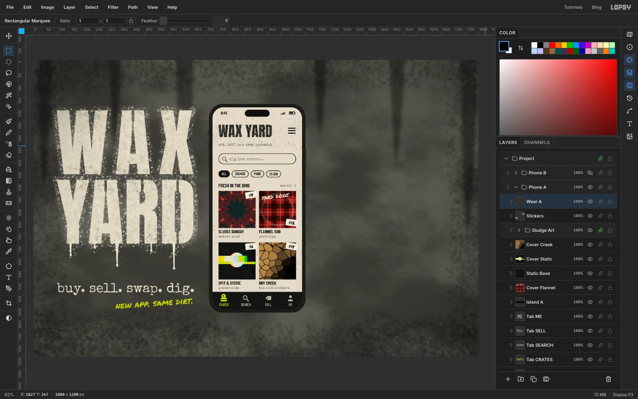Hide the Wear A layer
The height and width of the screenshot is (399, 638).
pos(590,201)
